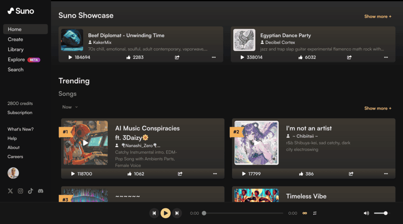This screenshot has width=403, height=224.
Task: Open more options for I'm not an artist
Action: point(386,174)
